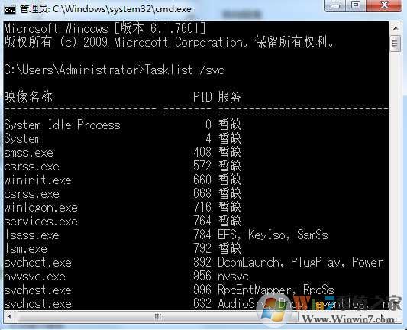
Task: Click the 服务 column header
Action: click(x=229, y=97)
